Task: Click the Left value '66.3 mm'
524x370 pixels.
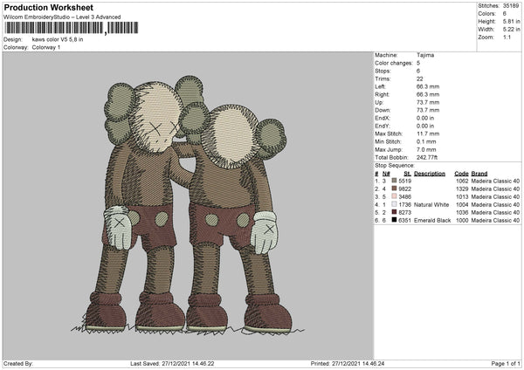Action: click(x=428, y=86)
